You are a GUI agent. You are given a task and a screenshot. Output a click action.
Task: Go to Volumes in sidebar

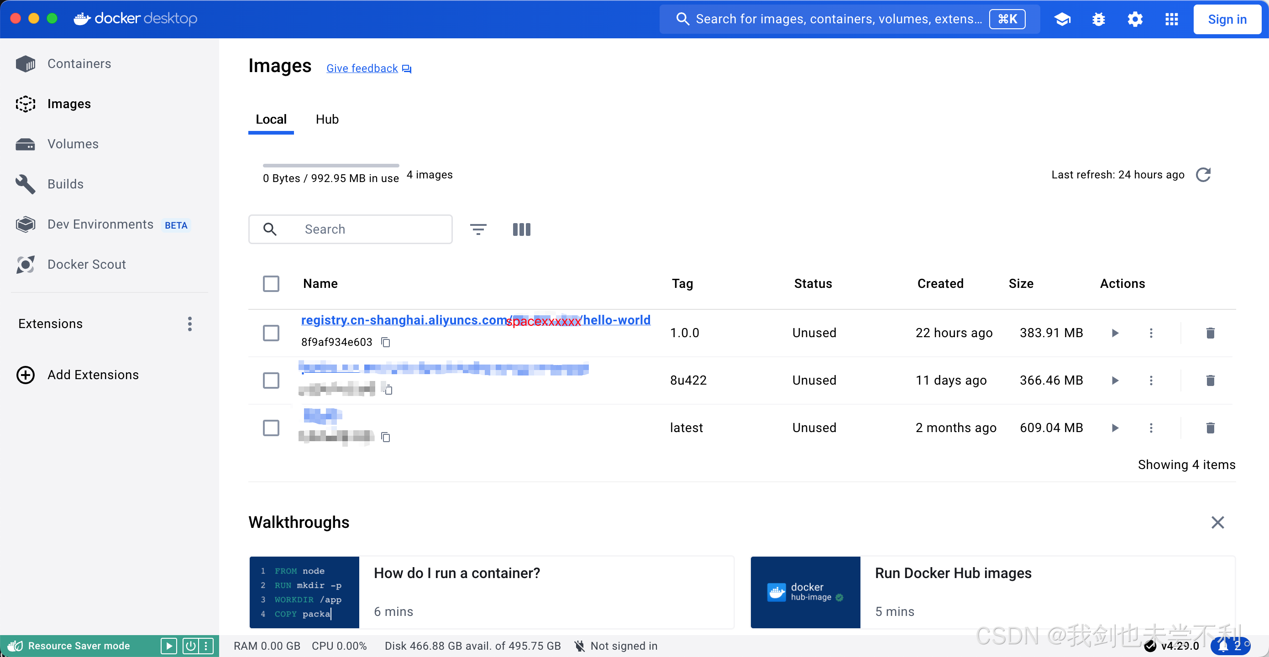pos(73,144)
